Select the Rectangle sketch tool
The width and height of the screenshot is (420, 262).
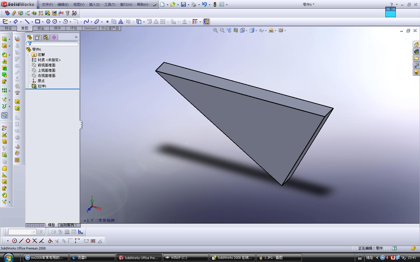click(x=38, y=22)
